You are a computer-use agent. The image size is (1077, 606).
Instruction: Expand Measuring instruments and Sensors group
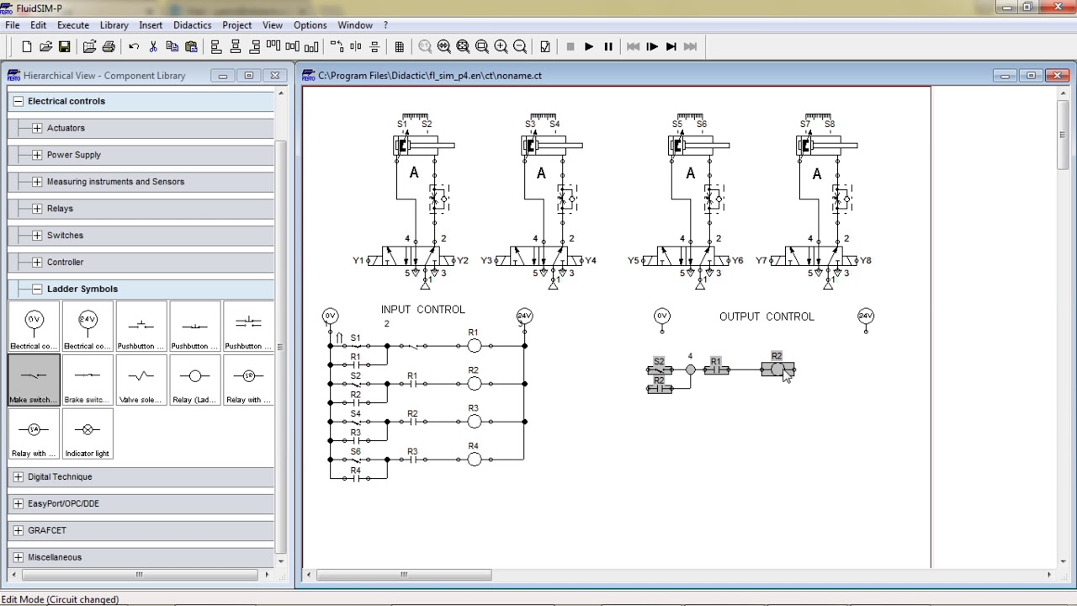tap(37, 182)
